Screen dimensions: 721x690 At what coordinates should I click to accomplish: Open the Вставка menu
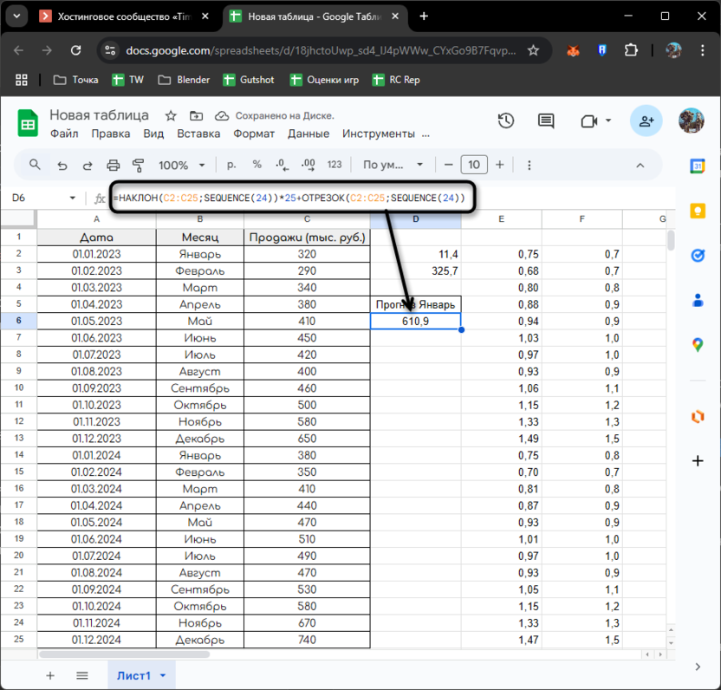(x=198, y=133)
